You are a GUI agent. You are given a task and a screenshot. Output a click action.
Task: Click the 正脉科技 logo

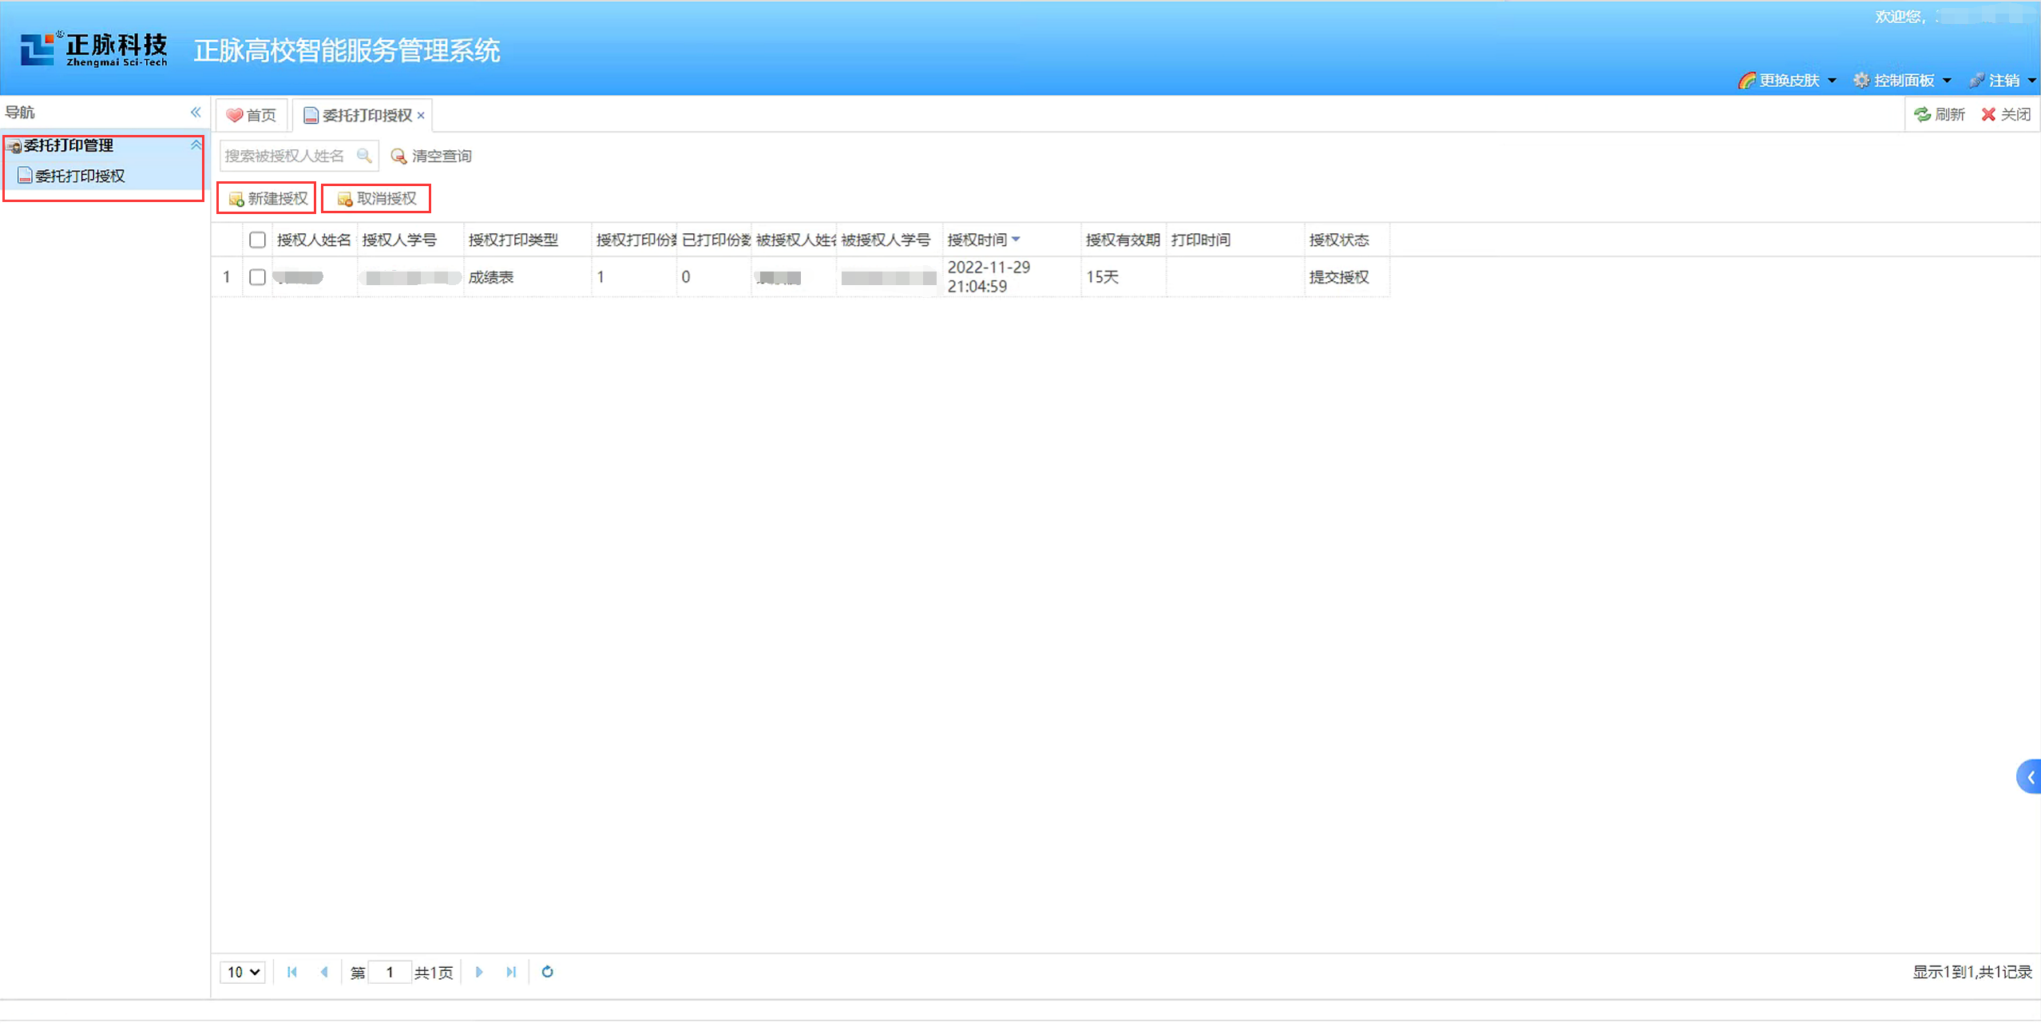(x=93, y=50)
